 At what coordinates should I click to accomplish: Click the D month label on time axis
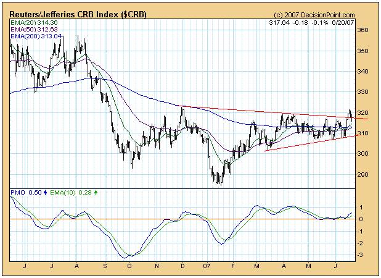(x=182, y=266)
